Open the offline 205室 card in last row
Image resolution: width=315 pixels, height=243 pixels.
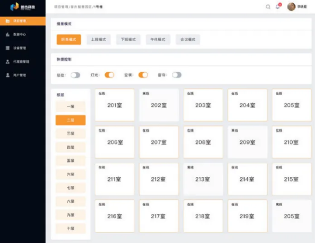(x=291, y=216)
